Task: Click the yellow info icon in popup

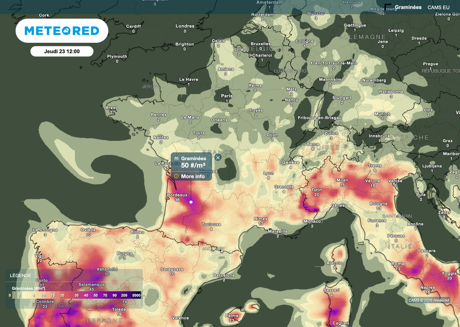Action: (x=177, y=176)
